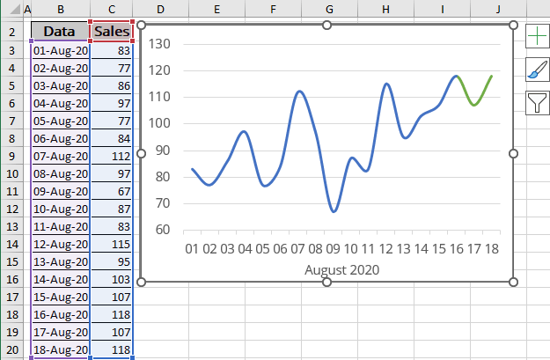The image size is (550, 360).
Task: Select column J header
Action: (498, 9)
